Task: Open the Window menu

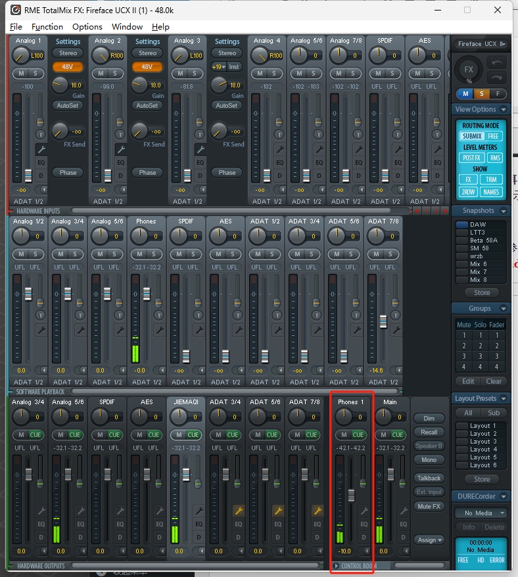Action: pyautogui.click(x=127, y=27)
